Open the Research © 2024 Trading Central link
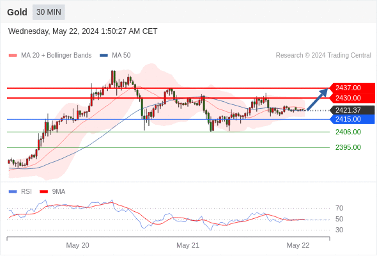 [323, 56]
